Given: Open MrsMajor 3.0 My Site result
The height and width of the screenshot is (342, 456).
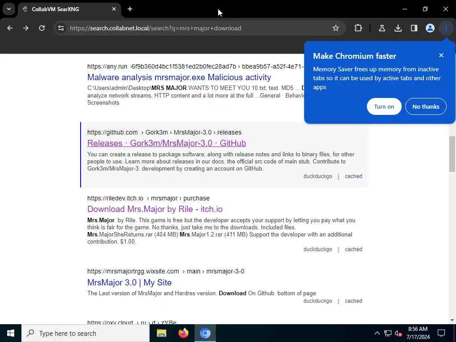Looking at the screenshot, I should pos(130,282).
